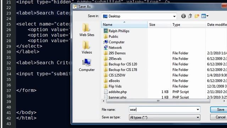Select the Network item icon
The image size is (227, 128).
pos(106,47)
